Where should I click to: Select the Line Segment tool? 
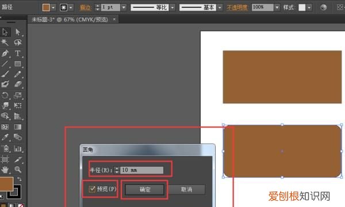tap(5, 64)
